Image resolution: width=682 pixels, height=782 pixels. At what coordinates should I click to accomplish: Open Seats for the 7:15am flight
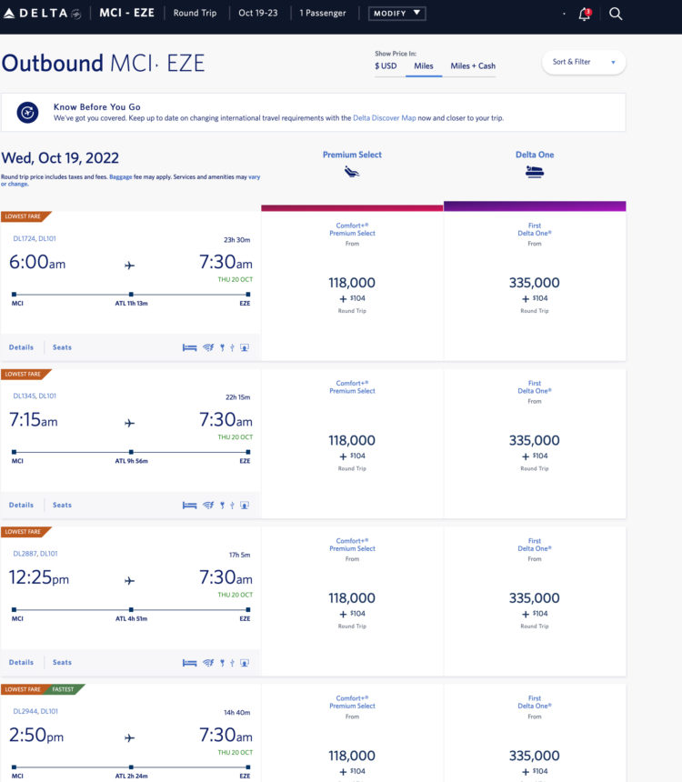[62, 505]
